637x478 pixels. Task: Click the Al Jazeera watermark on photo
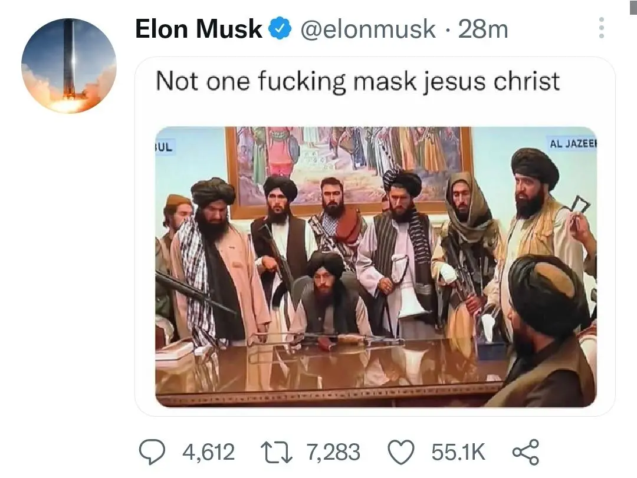(x=572, y=143)
